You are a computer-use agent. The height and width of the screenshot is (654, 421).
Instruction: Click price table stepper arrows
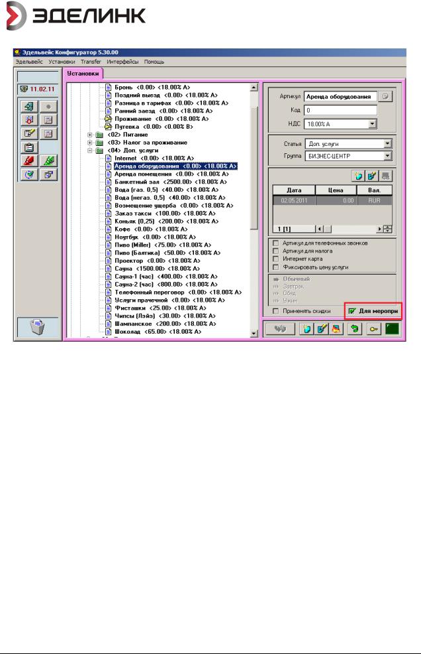point(388,229)
